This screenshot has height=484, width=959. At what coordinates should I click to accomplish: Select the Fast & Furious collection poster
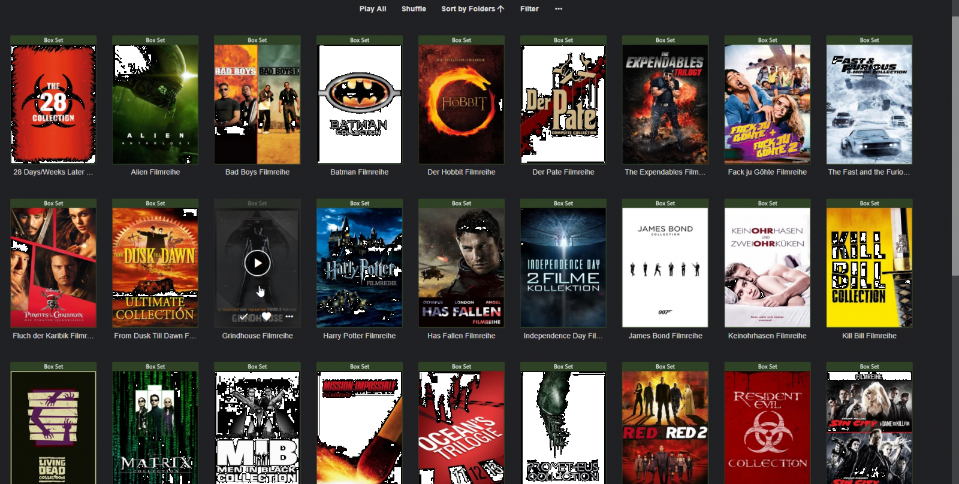870,104
